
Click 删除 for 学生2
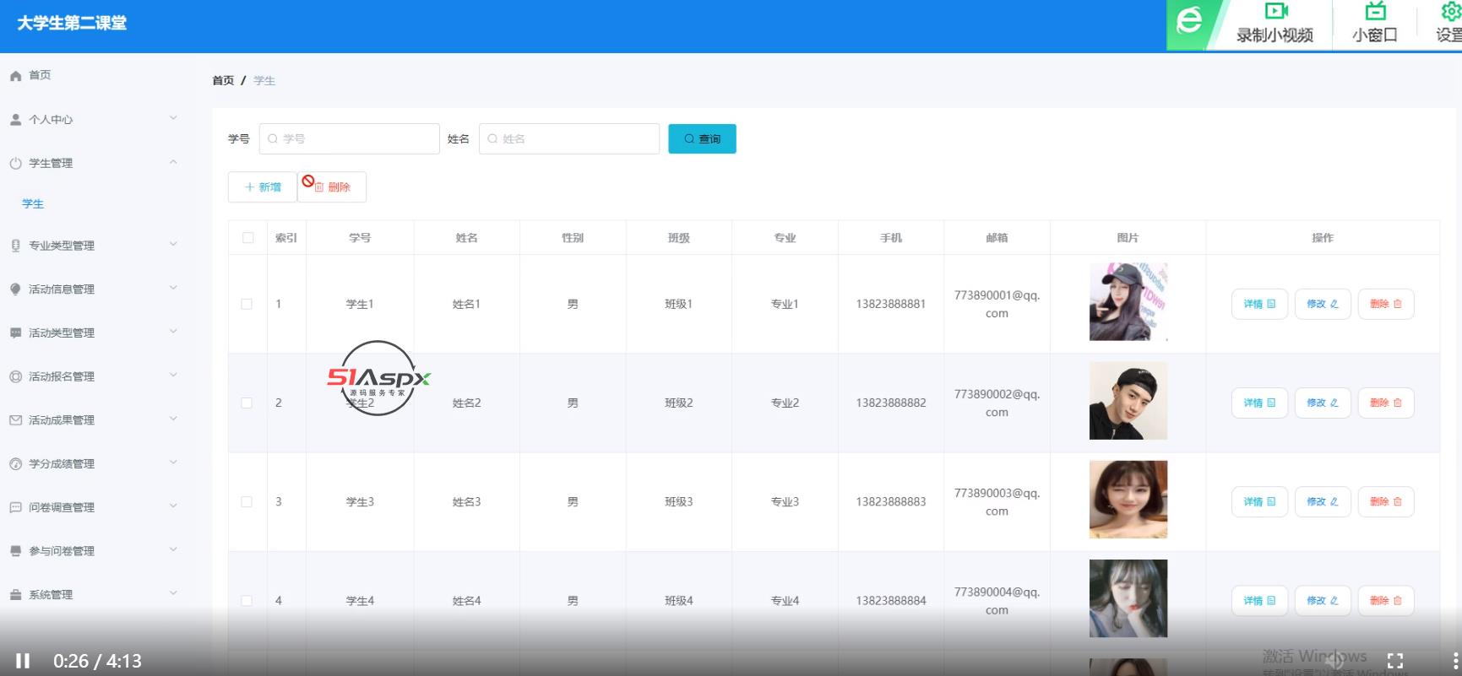tap(1386, 403)
